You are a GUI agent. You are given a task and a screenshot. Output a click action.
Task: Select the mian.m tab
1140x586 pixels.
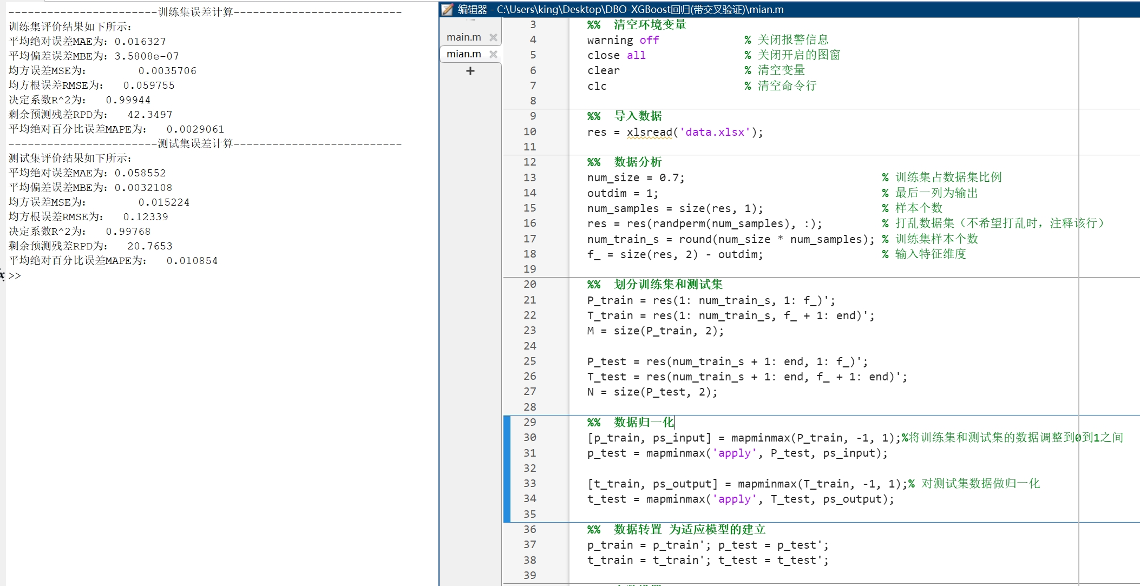click(463, 54)
